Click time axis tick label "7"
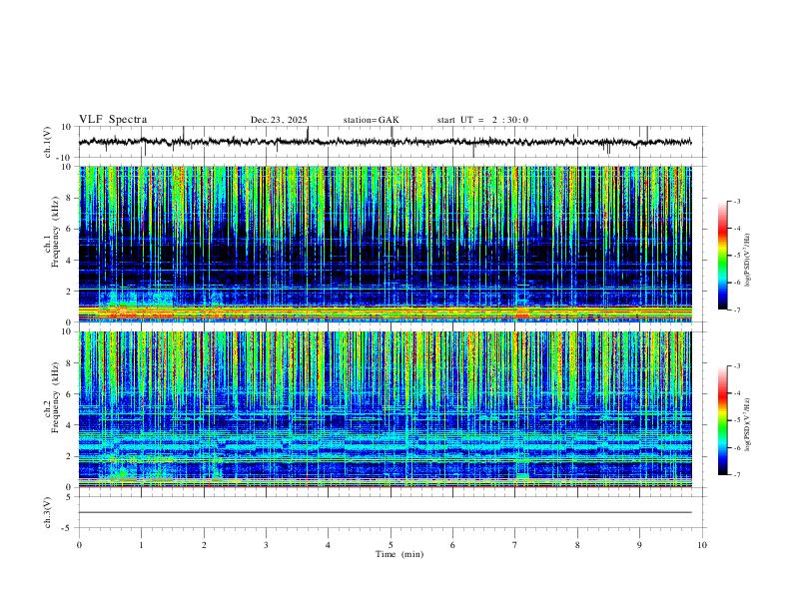The image size is (791, 611). click(x=515, y=545)
